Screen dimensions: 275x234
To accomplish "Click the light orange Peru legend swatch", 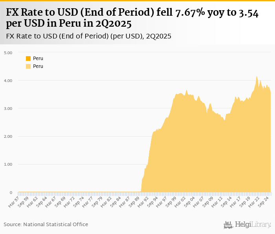I will (x=28, y=66).
